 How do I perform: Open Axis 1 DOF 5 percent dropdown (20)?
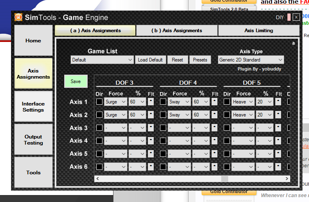tap(265, 102)
